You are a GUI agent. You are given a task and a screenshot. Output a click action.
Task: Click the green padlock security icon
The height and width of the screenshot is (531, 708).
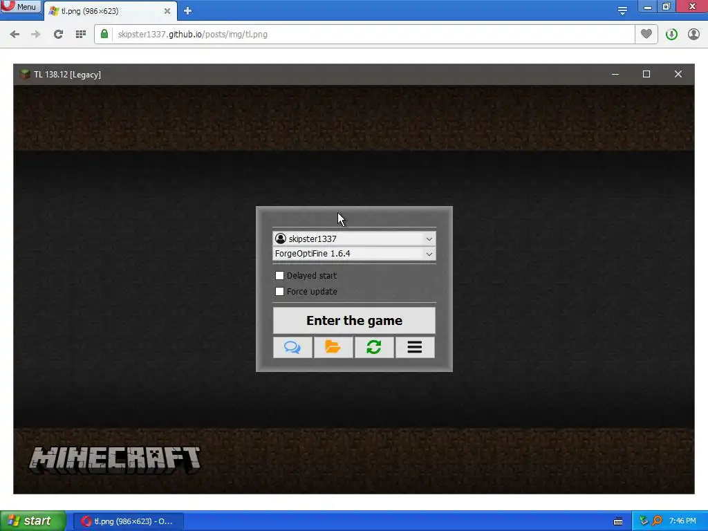104,34
